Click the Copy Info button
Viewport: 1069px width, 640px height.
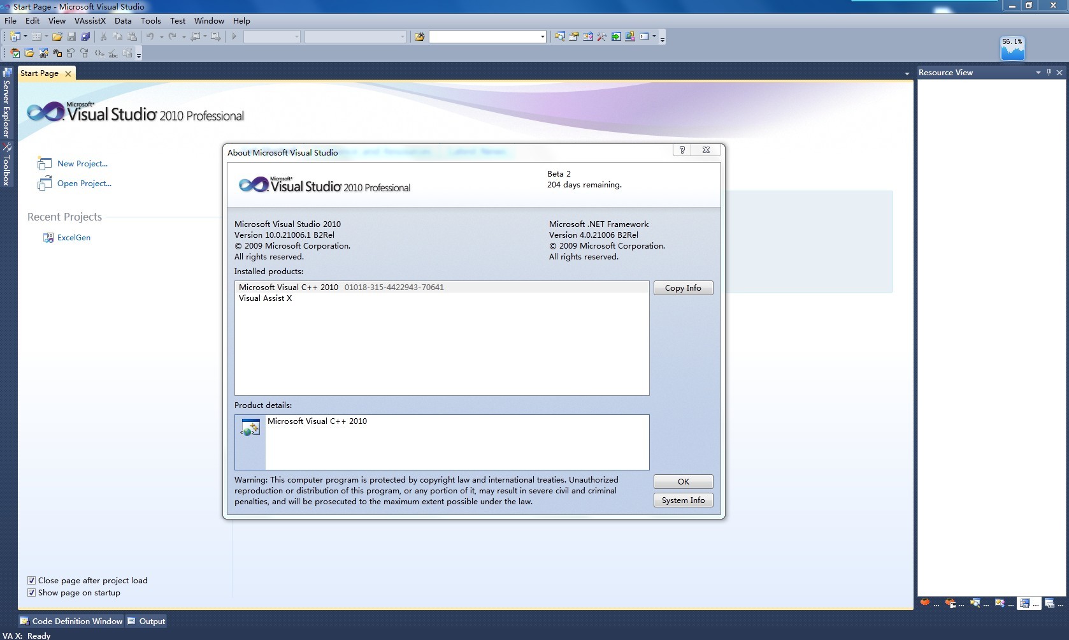683,288
